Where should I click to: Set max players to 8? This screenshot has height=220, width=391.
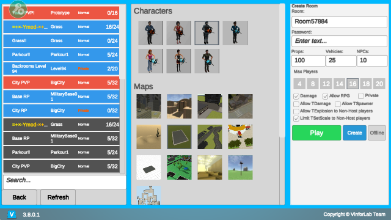point(313,84)
